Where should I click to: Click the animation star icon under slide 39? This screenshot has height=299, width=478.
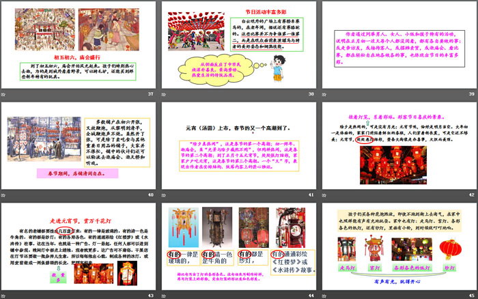tap(324, 94)
